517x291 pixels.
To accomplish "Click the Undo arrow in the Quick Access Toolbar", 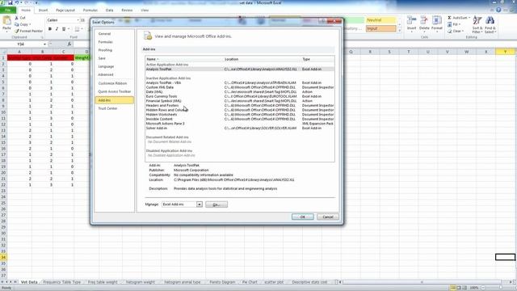I will [x=16, y=2].
